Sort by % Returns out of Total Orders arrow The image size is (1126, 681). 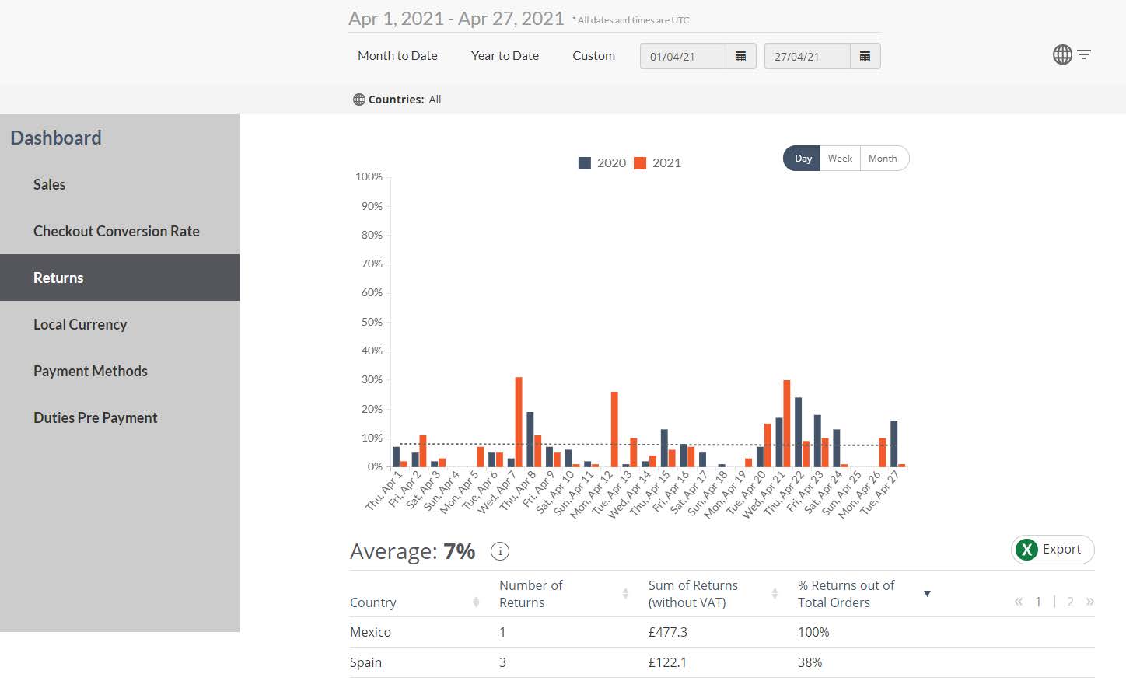(x=927, y=594)
